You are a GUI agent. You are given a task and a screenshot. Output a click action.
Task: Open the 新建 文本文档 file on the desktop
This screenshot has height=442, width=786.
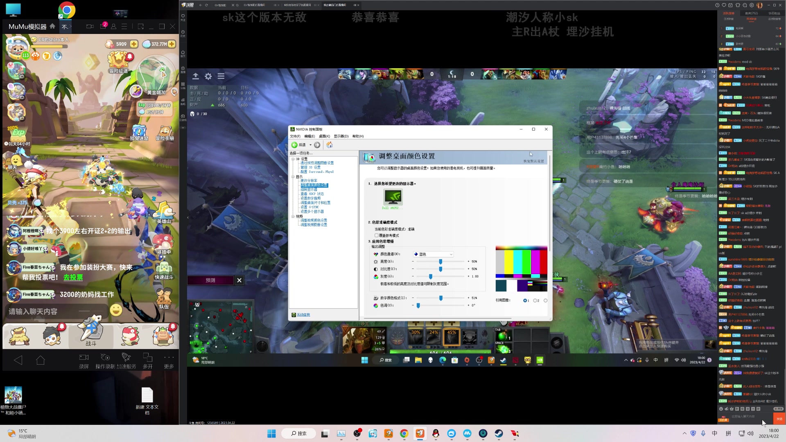pyautogui.click(x=147, y=401)
